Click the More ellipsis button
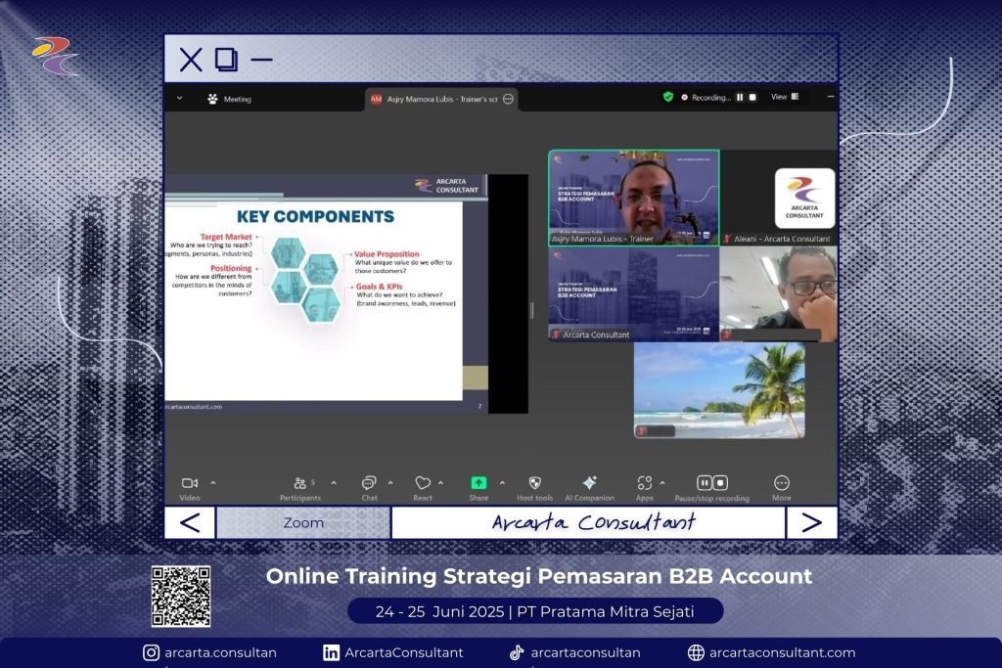The width and height of the screenshot is (1002, 668). tap(782, 483)
